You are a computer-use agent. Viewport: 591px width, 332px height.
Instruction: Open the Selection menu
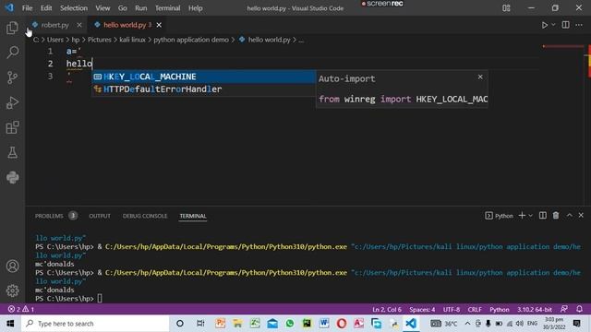74,8
